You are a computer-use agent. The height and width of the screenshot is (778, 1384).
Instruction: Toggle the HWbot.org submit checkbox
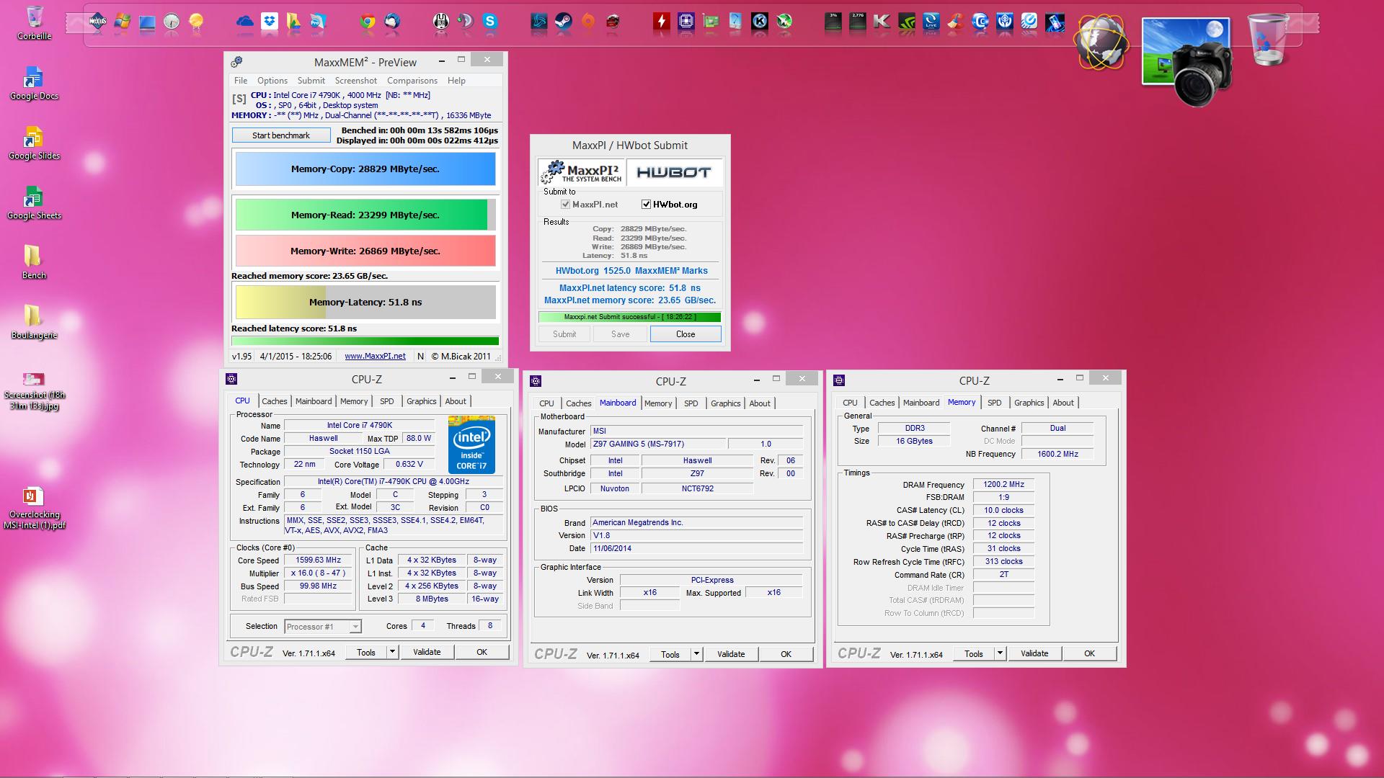coord(646,205)
